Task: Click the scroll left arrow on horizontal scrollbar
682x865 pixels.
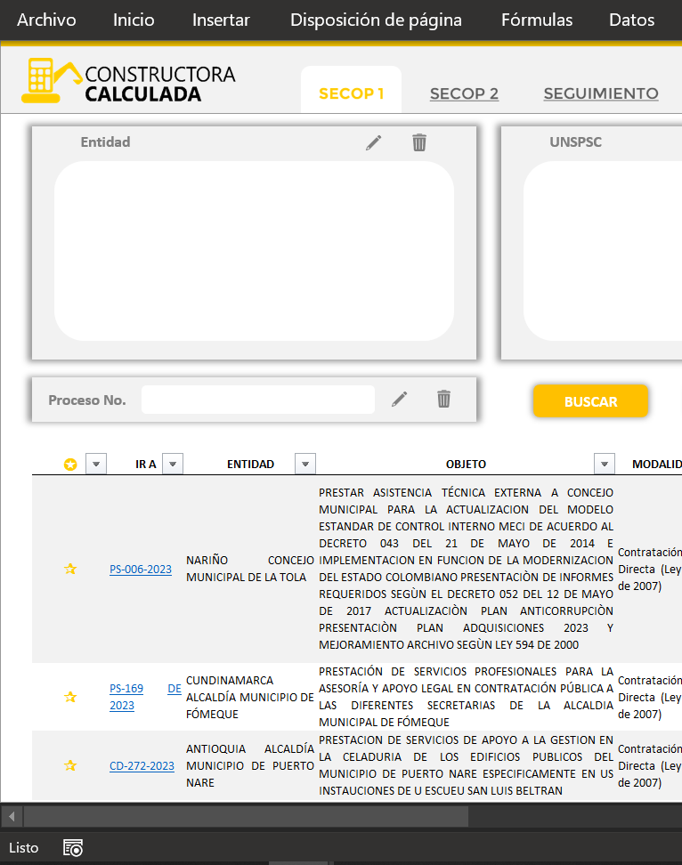Action: pyautogui.click(x=12, y=817)
